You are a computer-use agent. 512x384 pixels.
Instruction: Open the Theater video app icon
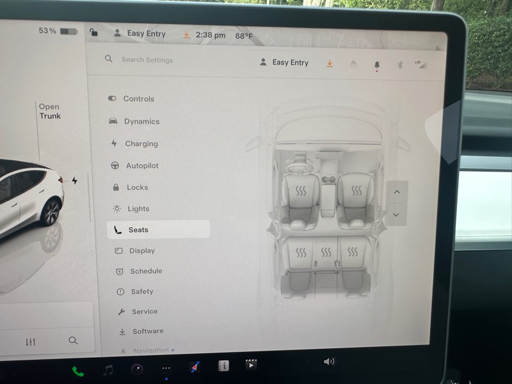pos(251,365)
